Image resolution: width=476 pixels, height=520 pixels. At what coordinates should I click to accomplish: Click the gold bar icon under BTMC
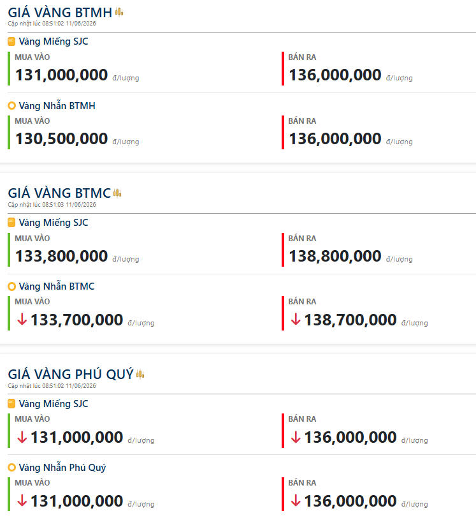pyautogui.click(x=11, y=223)
